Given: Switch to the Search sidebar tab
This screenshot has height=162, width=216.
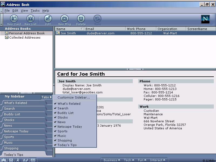Looking at the screenshot, I should coord(24,109).
